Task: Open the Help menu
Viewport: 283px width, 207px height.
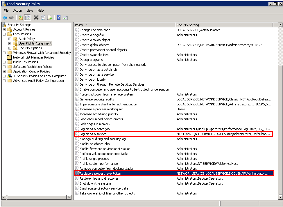Action: [41, 10]
